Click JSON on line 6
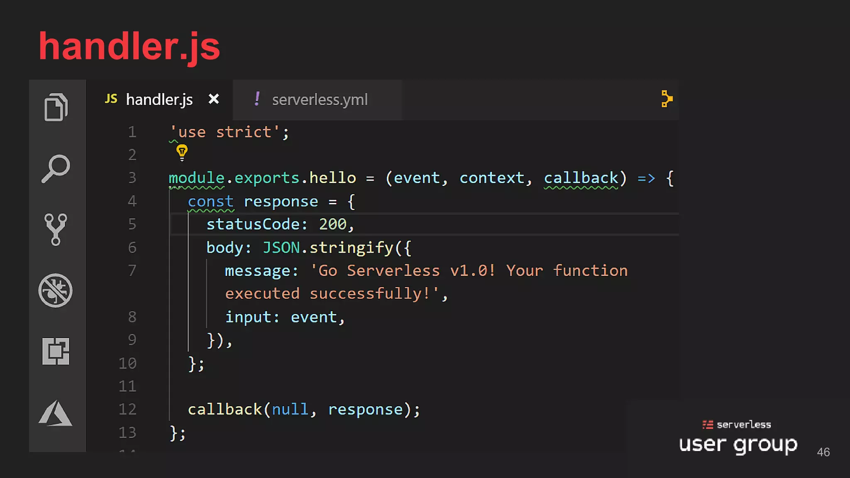 click(281, 248)
